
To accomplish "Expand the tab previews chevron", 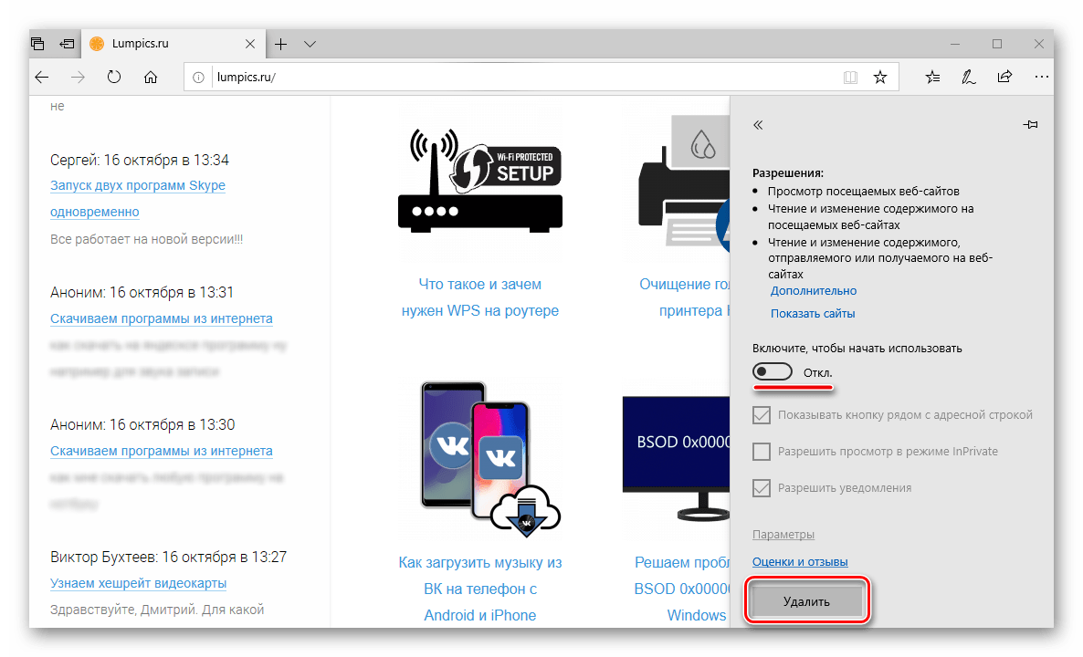I will (310, 44).
